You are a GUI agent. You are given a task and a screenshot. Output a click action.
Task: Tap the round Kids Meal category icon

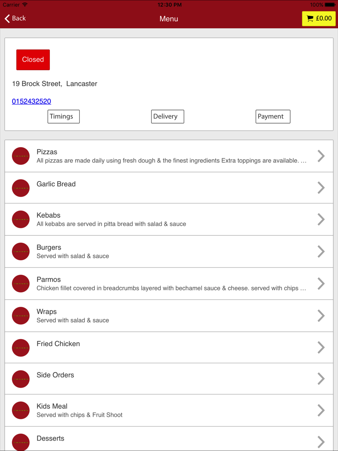click(x=21, y=410)
